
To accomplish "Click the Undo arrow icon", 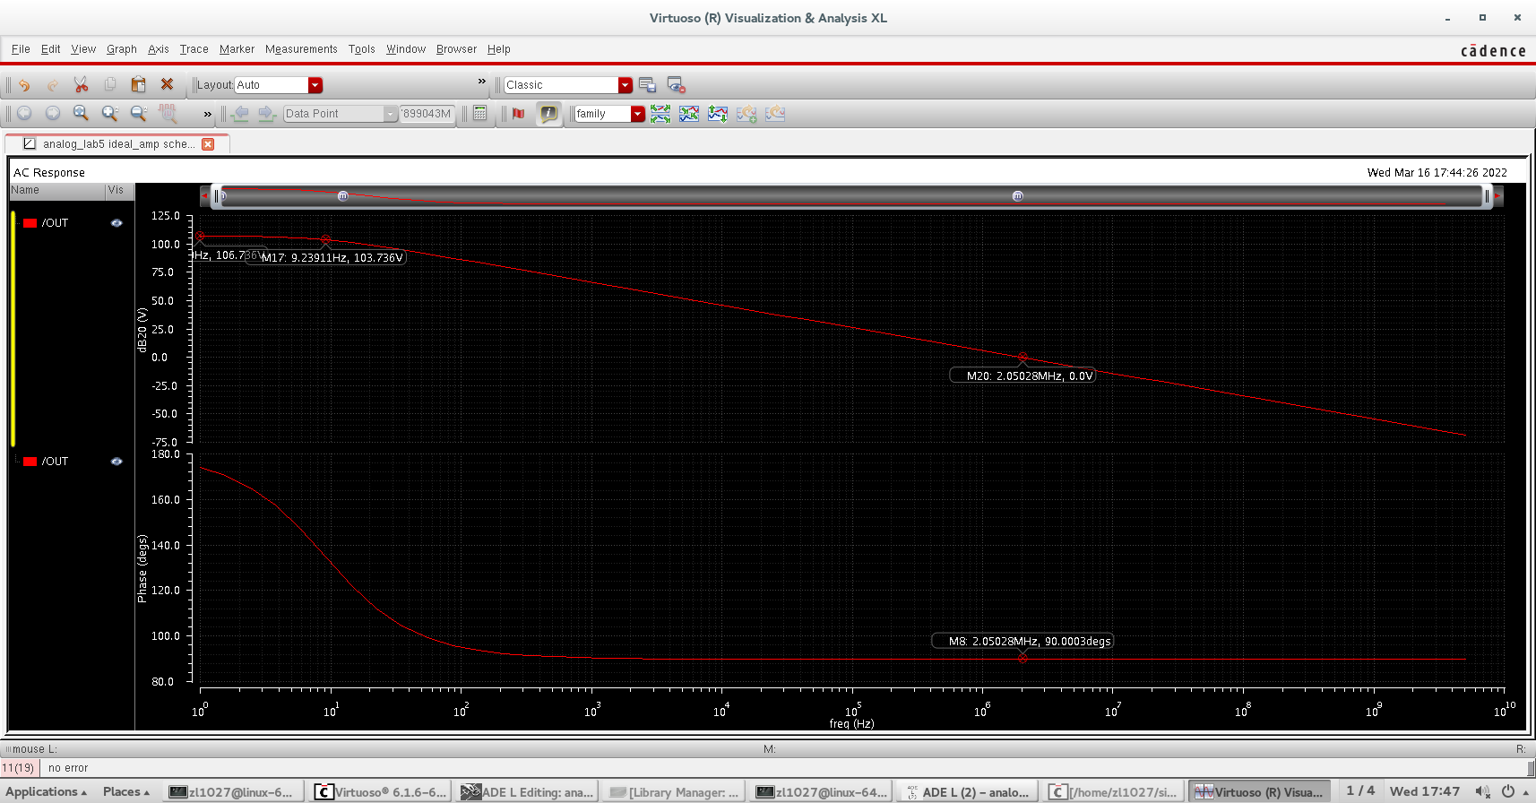I will [x=24, y=85].
